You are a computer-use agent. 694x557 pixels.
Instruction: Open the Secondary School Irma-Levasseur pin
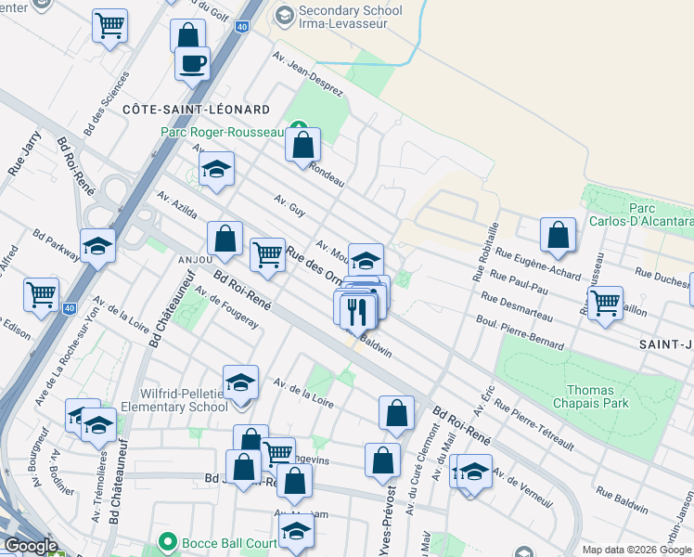coord(284,17)
